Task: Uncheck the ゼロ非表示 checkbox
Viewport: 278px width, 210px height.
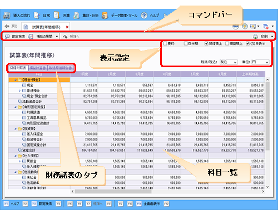Action: click(x=247, y=44)
